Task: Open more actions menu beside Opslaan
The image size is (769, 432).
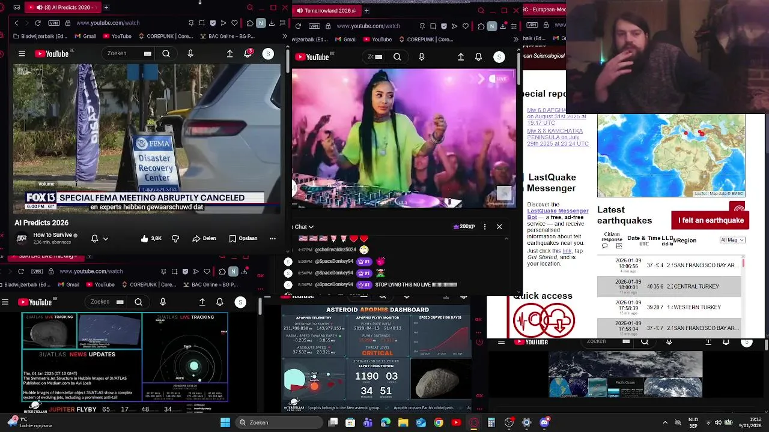Action: pos(272,238)
